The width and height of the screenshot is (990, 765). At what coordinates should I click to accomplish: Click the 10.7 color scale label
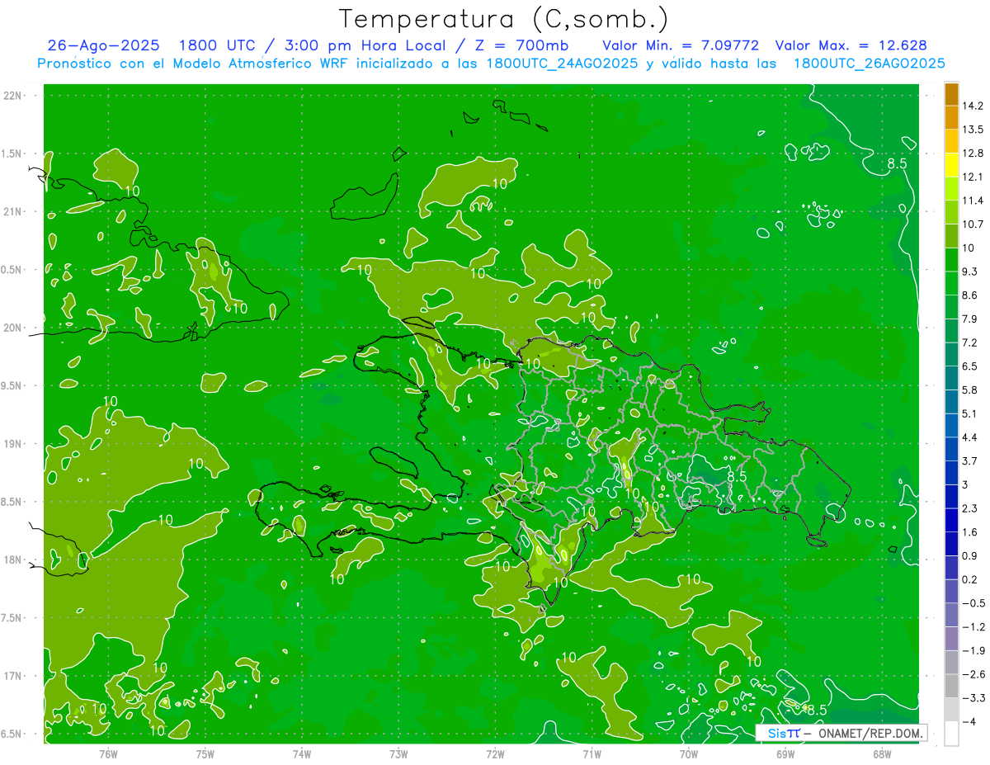[973, 224]
